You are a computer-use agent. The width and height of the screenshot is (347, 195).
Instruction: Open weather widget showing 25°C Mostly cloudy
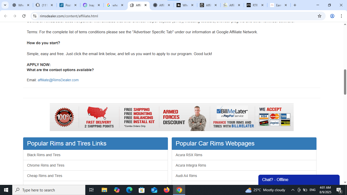pos(265,190)
